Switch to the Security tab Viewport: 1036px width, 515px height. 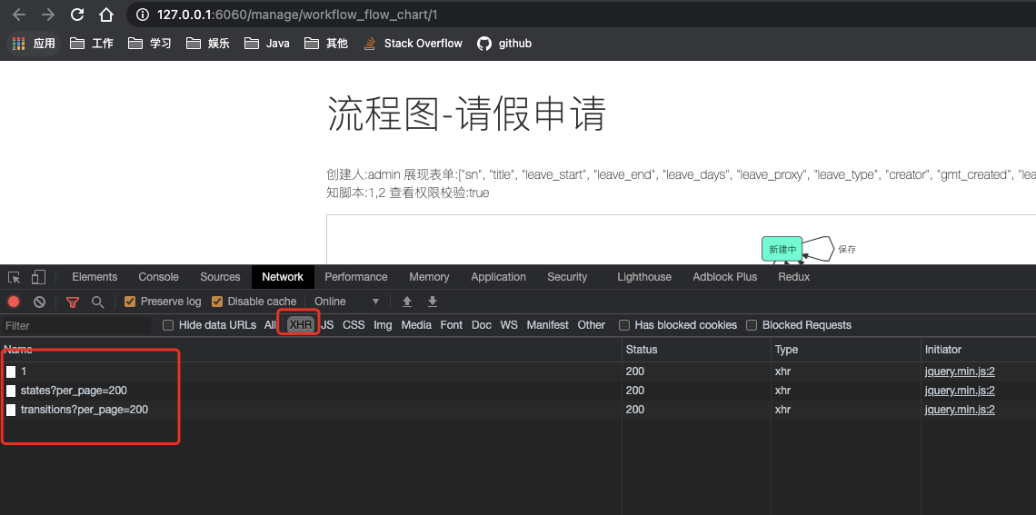[567, 277]
